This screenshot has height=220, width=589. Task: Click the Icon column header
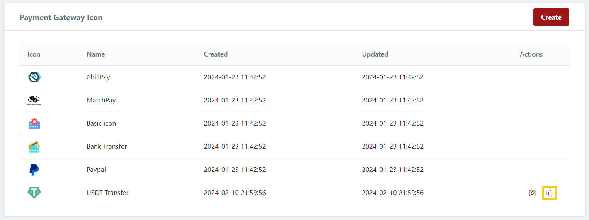34,54
